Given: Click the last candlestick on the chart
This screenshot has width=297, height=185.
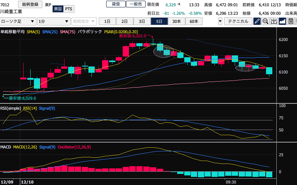Looking at the screenshot, I should pyautogui.click(x=269, y=71).
